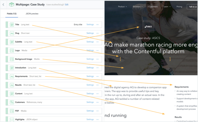Click the Talk to us button

[192, 7]
